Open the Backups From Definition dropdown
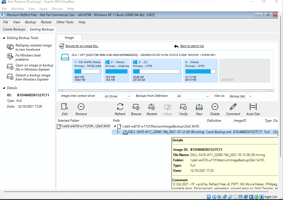Viewport: 283px width, 200px height. 193,96
